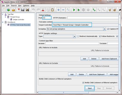Viewport: 122px width, 95px height.
Task: Click the Remote Stop All icon
Action: 99,10
